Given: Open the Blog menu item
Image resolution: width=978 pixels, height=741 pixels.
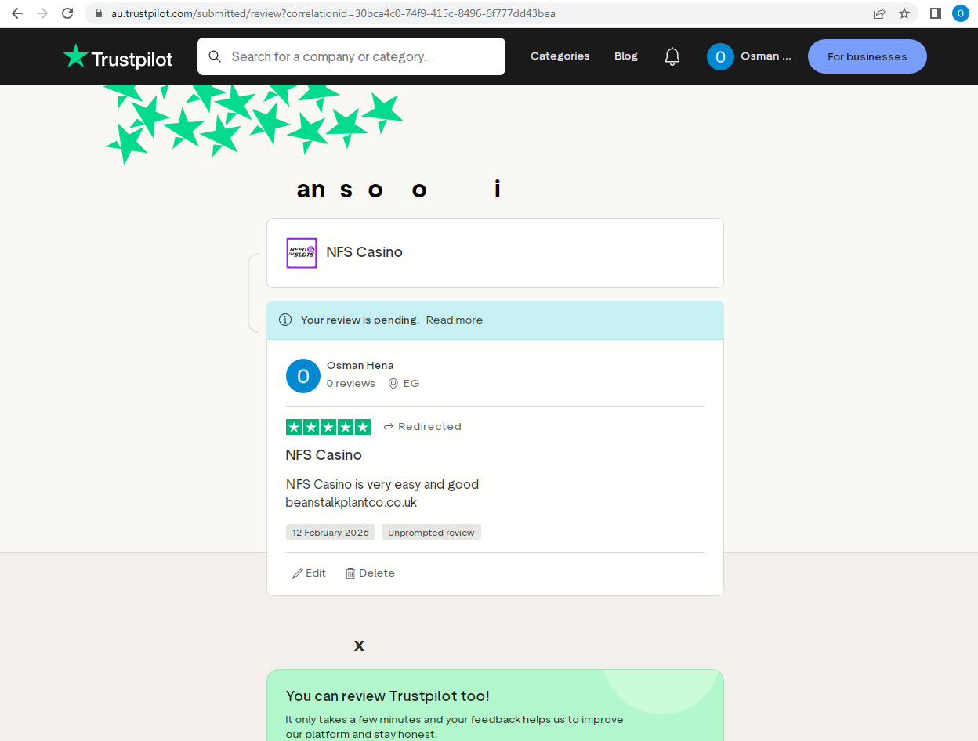Looking at the screenshot, I should point(626,56).
